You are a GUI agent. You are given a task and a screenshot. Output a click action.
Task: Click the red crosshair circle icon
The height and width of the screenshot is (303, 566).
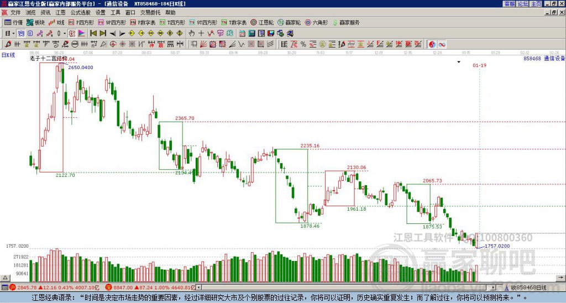coord(113,44)
